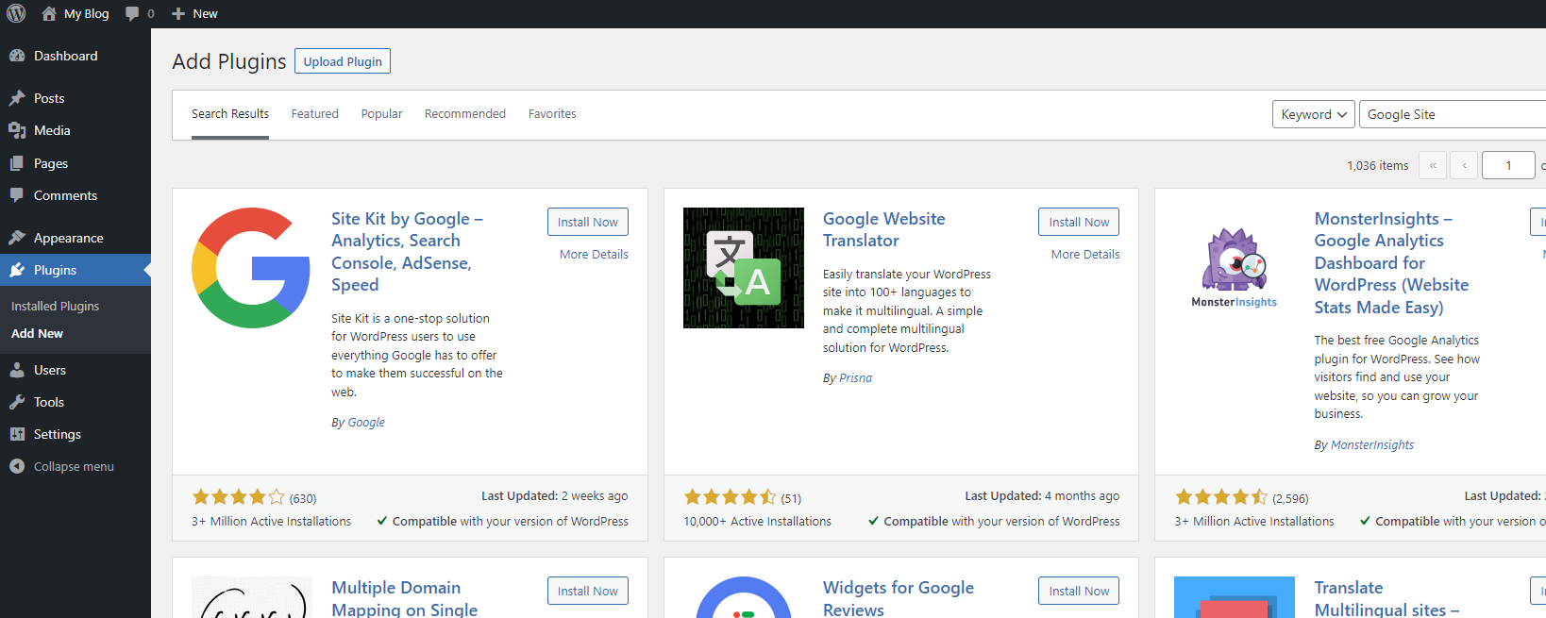The height and width of the screenshot is (618, 1546).
Task: View More Details for Site Kit
Action: (594, 255)
